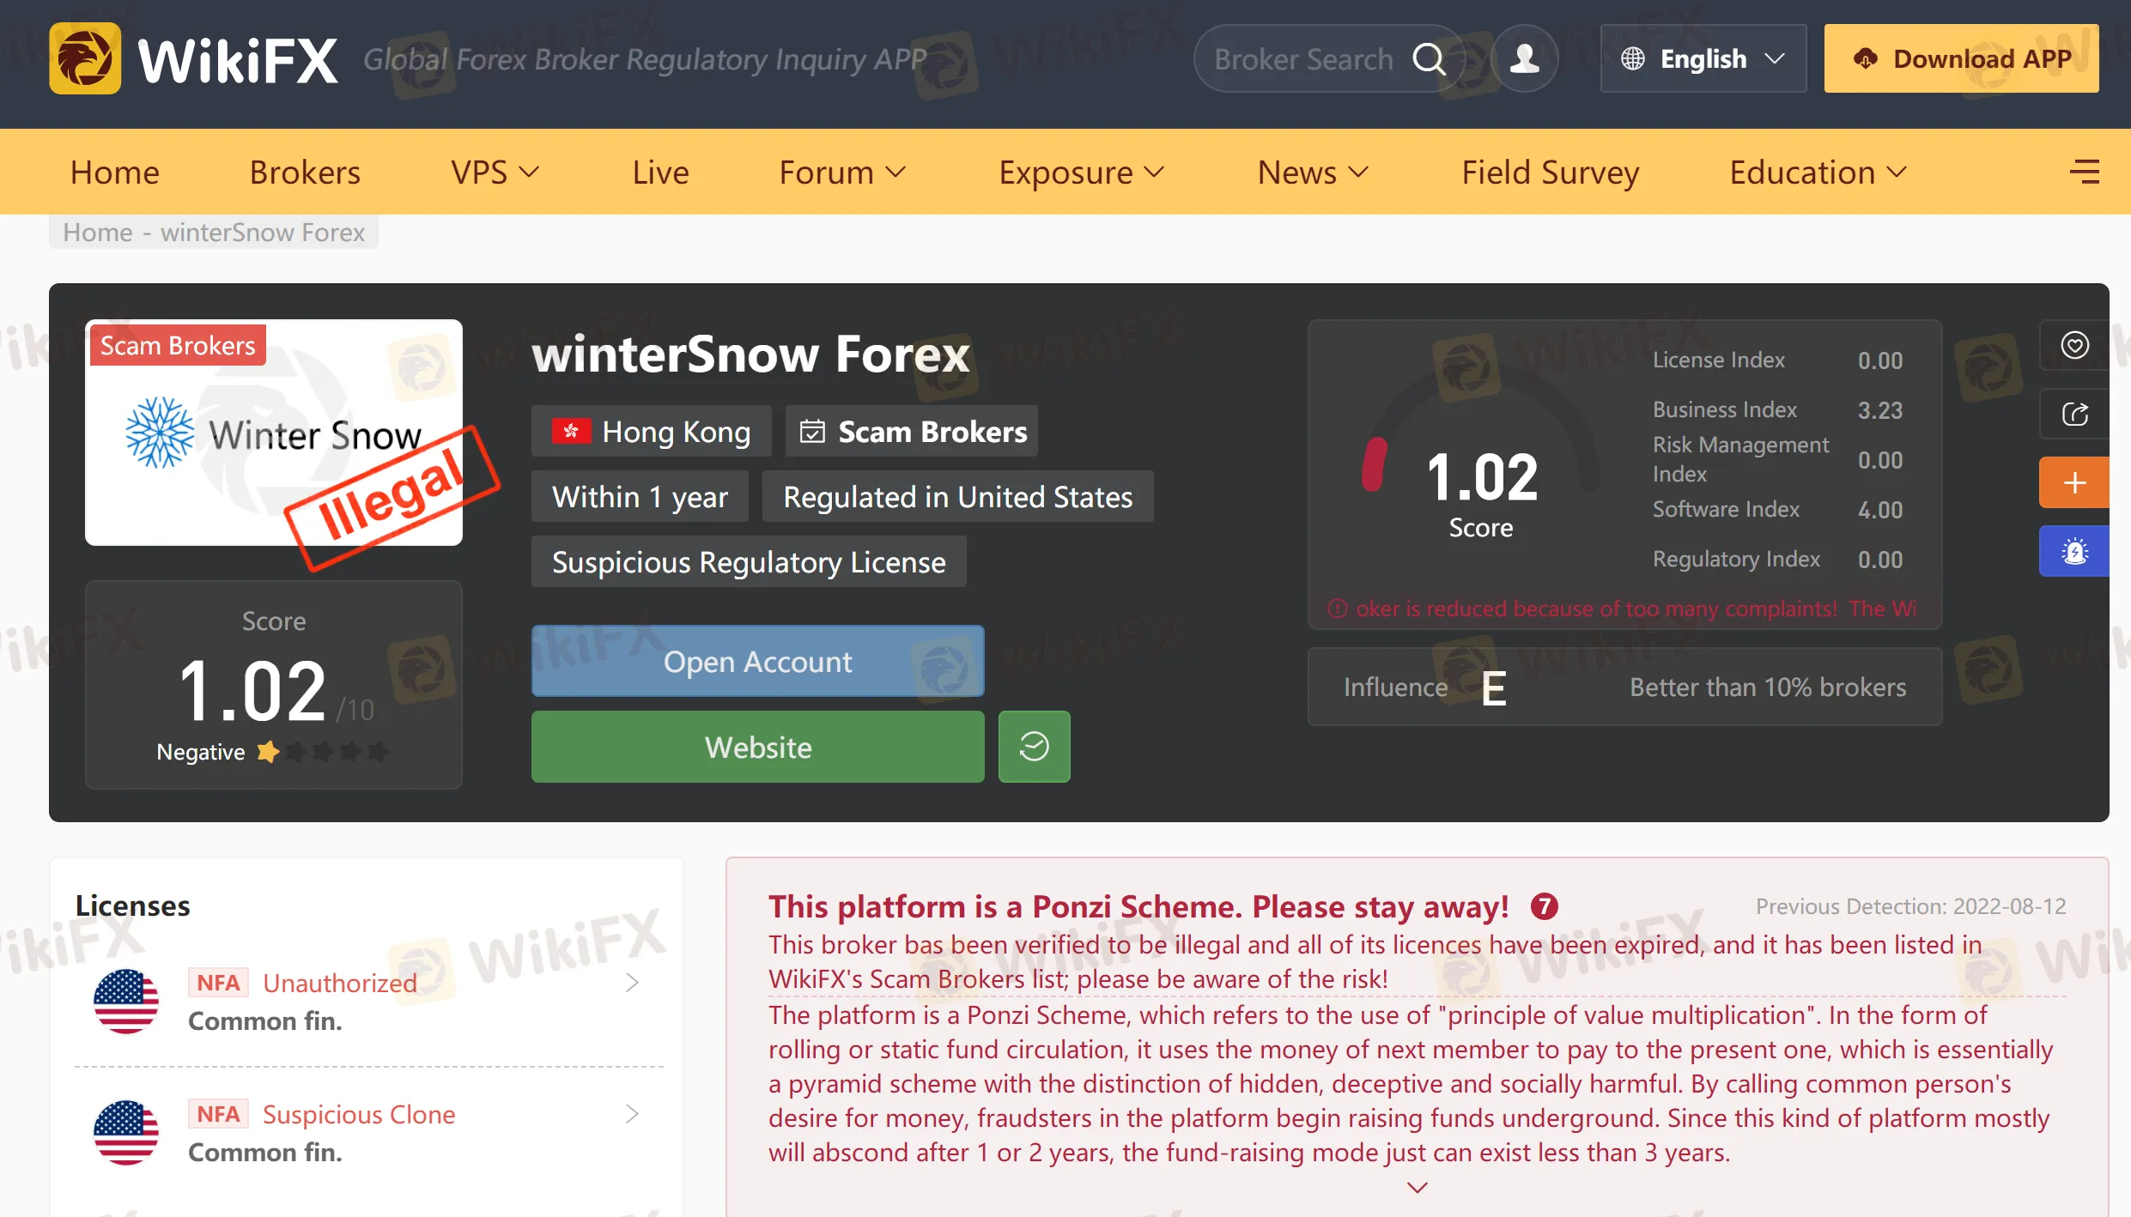2131x1217 pixels.
Task: Click the green refresh icon beside Website
Action: coord(1034,747)
